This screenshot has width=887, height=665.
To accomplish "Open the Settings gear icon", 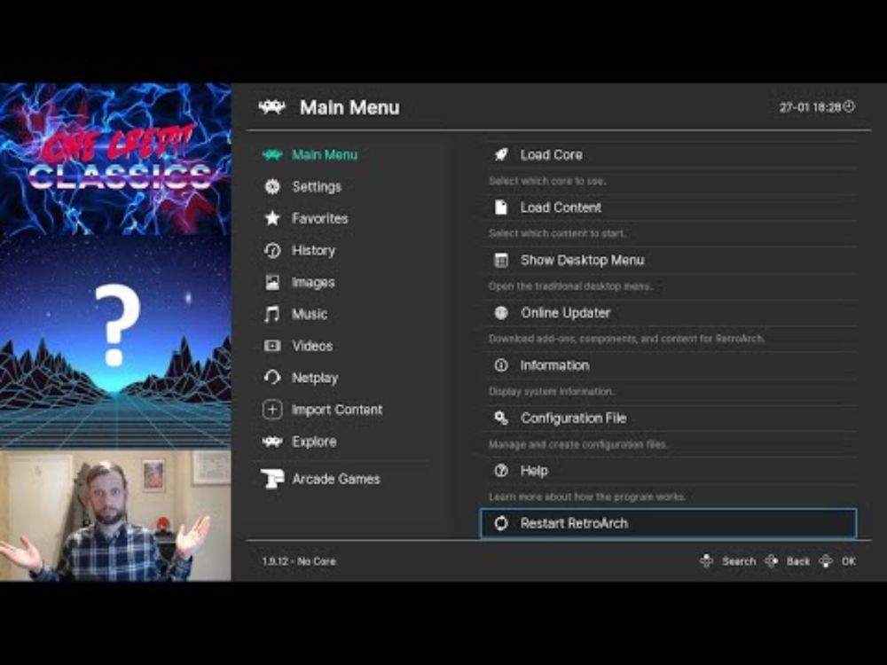I will 272,186.
